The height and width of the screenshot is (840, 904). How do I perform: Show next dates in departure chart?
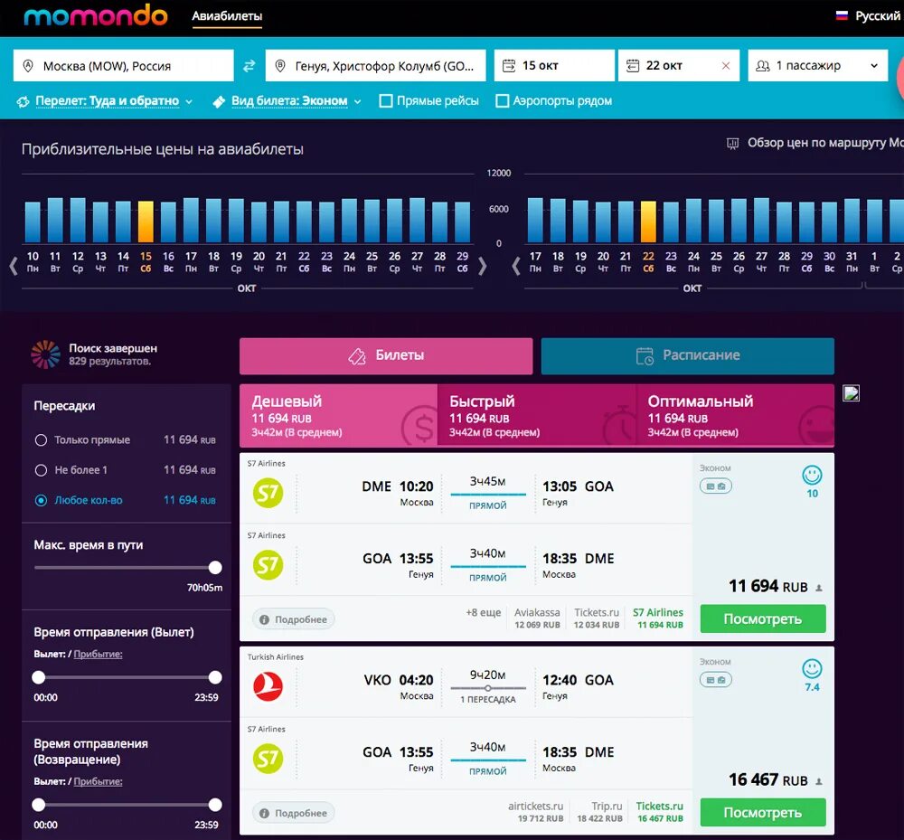[483, 266]
